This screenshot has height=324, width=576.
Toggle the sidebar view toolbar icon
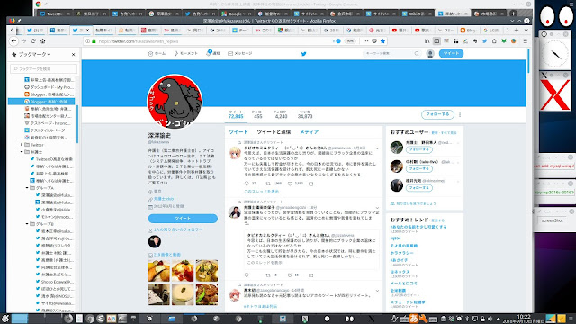pyautogui.click(x=436, y=41)
